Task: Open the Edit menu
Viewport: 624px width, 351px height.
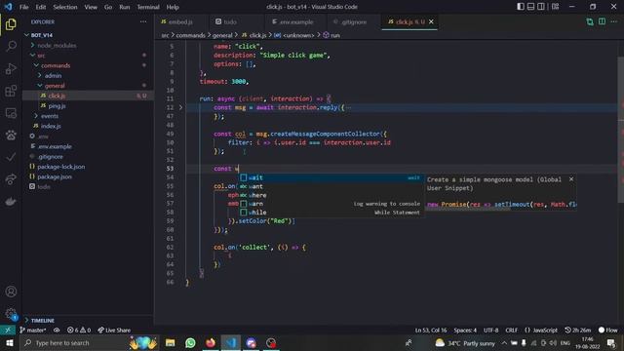Action: click(x=41, y=7)
